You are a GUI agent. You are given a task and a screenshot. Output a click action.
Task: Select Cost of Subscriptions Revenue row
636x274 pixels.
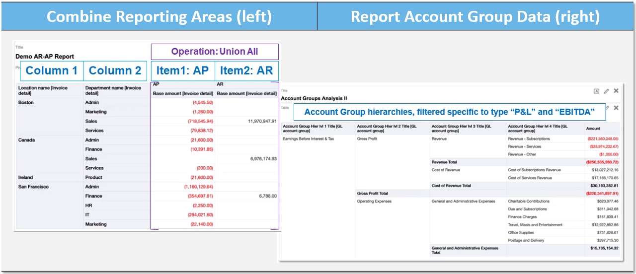[534, 170]
